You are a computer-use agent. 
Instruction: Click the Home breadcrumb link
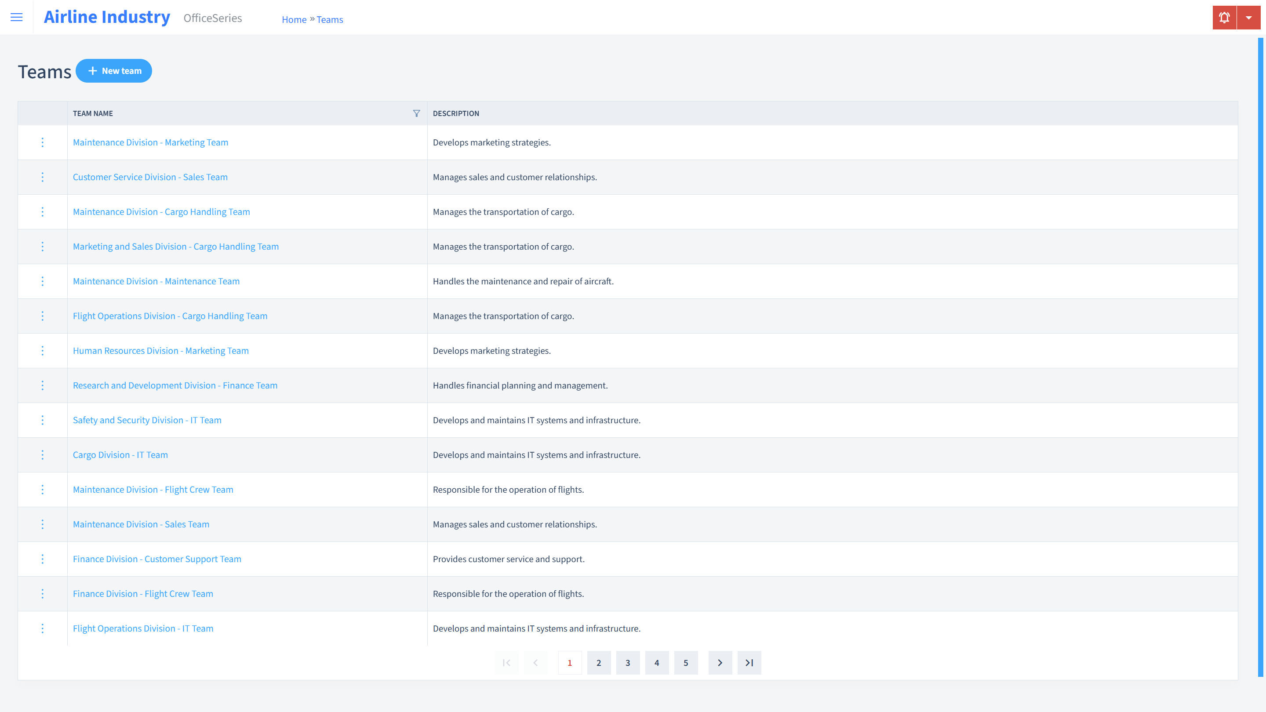pos(294,19)
